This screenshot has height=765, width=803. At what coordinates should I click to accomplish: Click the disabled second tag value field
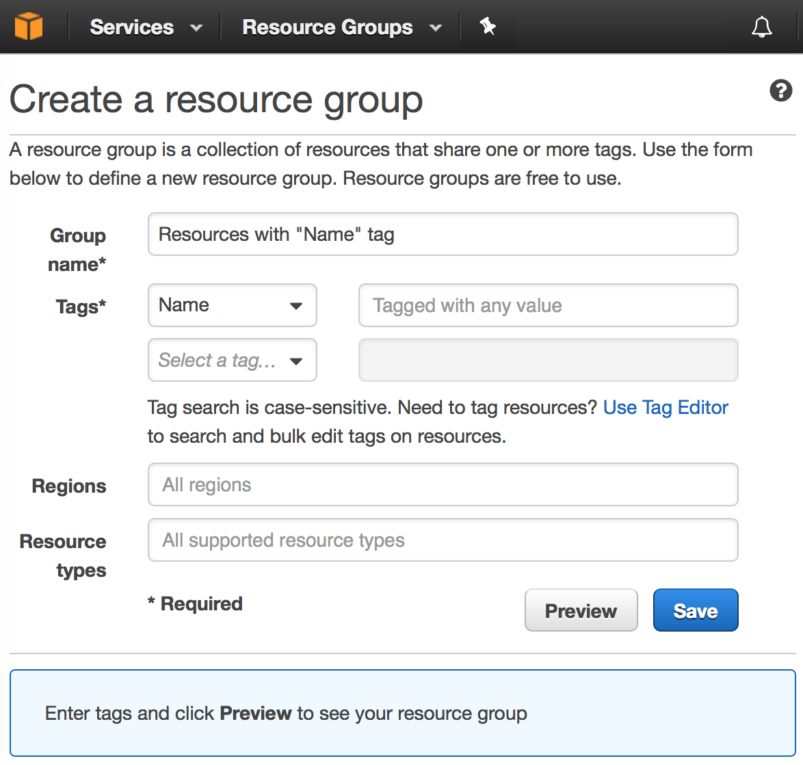[548, 360]
